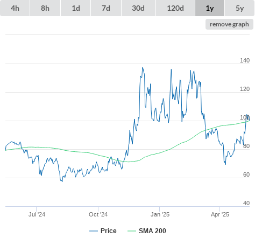255x245 pixels.
Task: Click the blue Price legend line swatch
Action: [94, 231]
